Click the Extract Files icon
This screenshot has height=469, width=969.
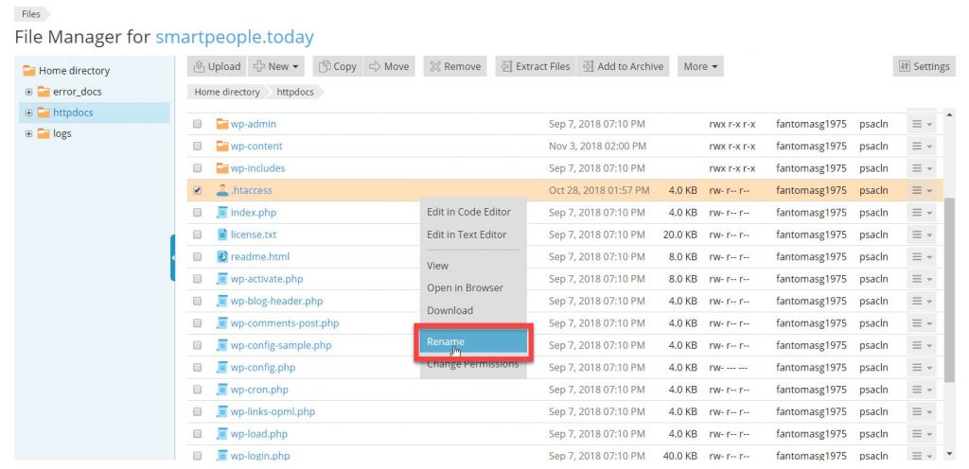click(x=506, y=66)
